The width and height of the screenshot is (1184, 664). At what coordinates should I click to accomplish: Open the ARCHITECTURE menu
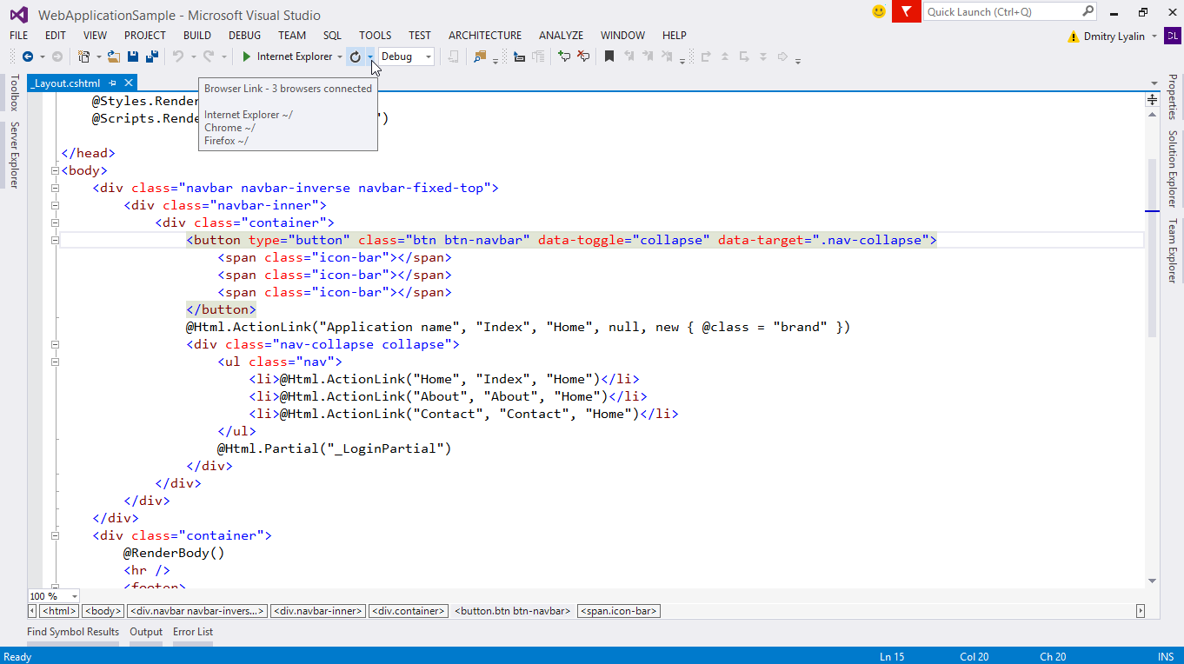point(485,36)
